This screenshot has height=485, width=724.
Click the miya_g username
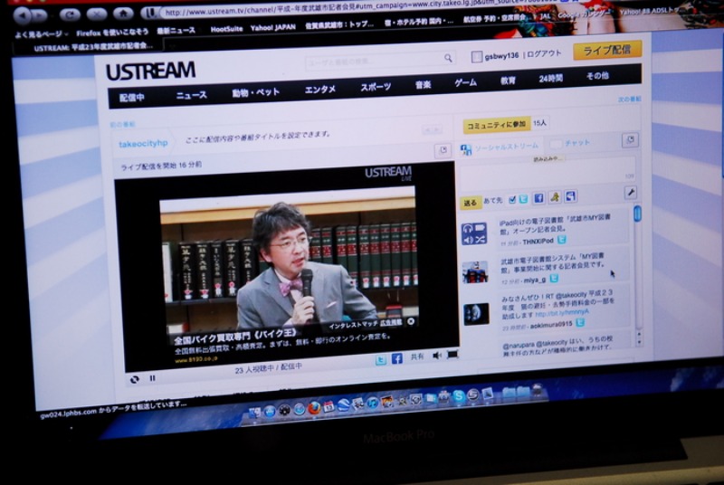coord(534,280)
